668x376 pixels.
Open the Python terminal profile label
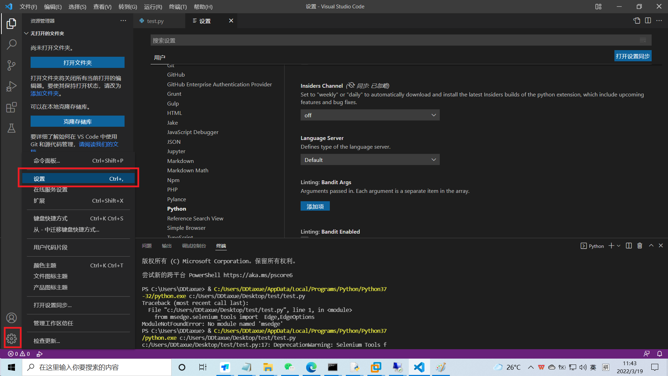[592, 246]
